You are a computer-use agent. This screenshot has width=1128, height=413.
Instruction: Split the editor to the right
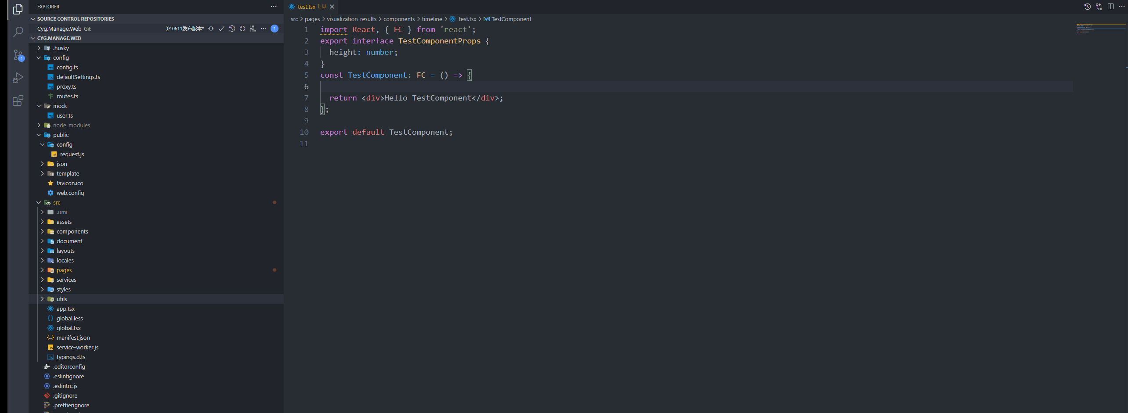[x=1110, y=7]
